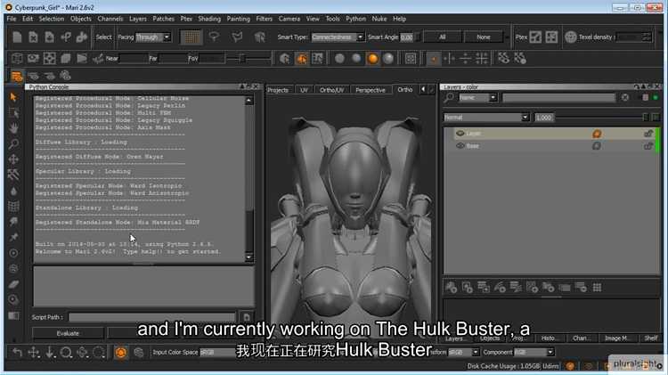
Task: Click the wireframe cube view icon
Action: (17, 59)
